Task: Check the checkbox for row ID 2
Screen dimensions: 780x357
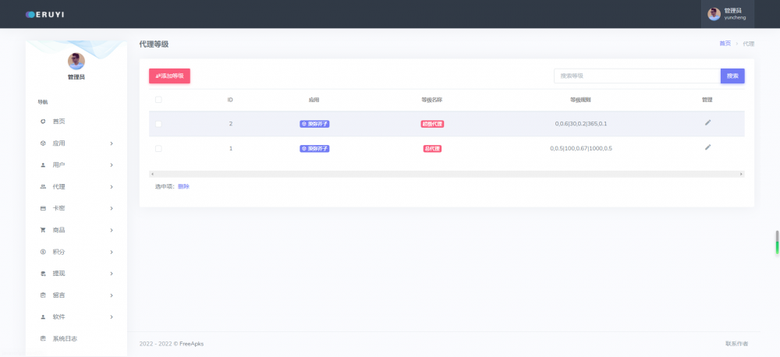Action: (x=158, y=124)
